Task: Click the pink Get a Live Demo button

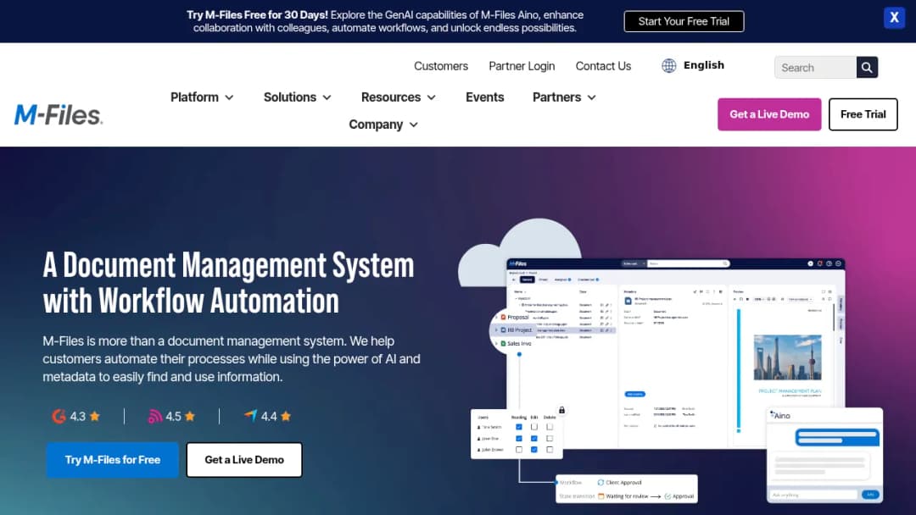Action: tap(768, 114)
